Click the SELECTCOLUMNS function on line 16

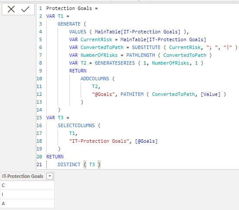pos(76,125)
